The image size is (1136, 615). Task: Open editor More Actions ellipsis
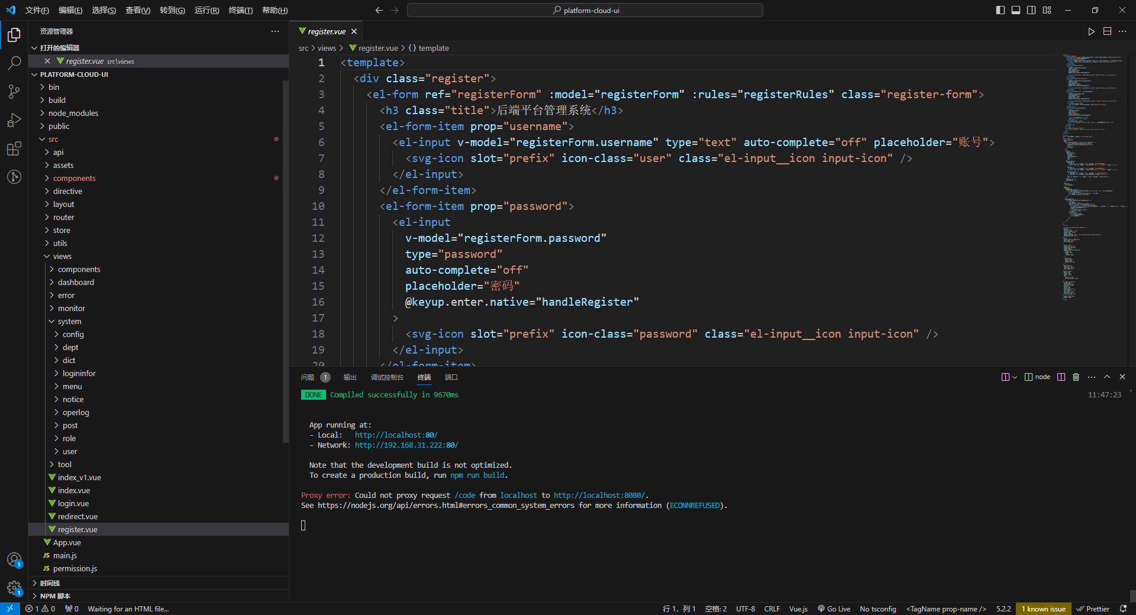[x=1122, y=31]
